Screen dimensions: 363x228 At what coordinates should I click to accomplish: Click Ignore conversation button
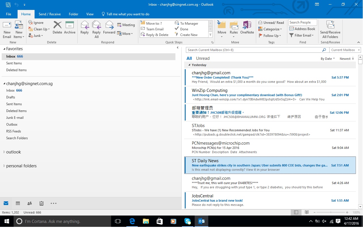point(36,23)
